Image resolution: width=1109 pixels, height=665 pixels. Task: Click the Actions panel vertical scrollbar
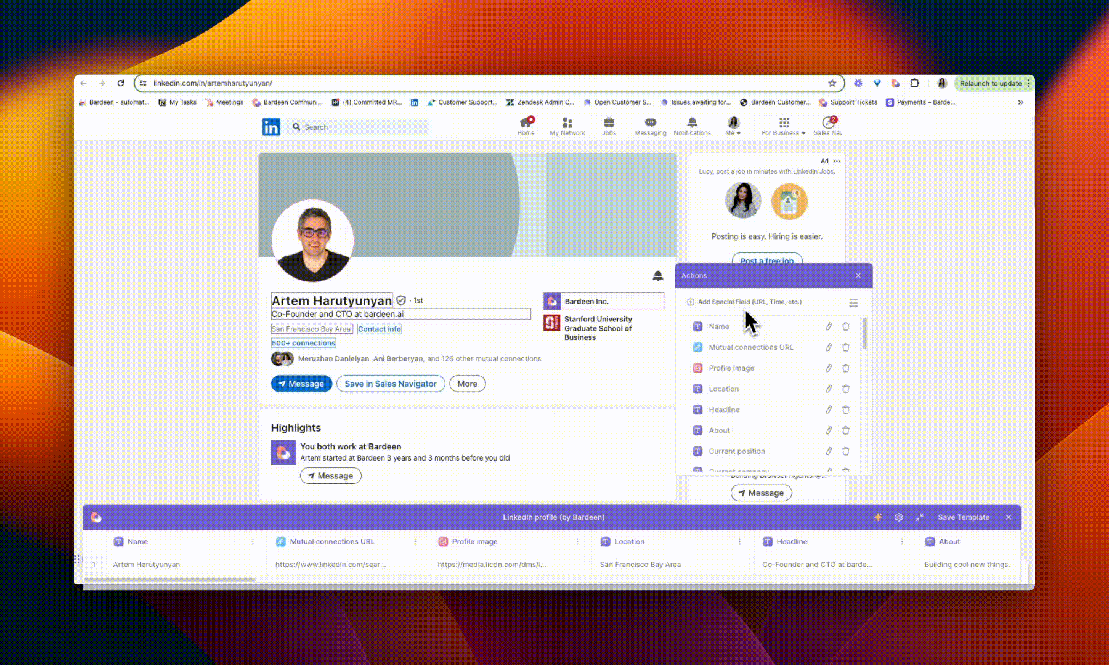click(x=864, y=334)
